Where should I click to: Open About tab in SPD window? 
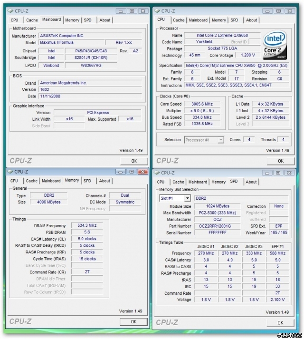pyautogui.click(x=251, y=182)
